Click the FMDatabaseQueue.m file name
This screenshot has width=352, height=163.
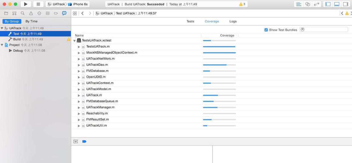(102, 101)
